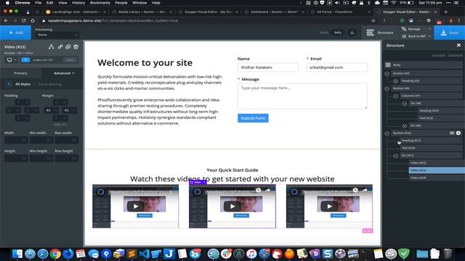Screen dimensions: 465x261
Task: Switch to the Advanced tab
Action: pyautogui.click(x=63, y=73)
